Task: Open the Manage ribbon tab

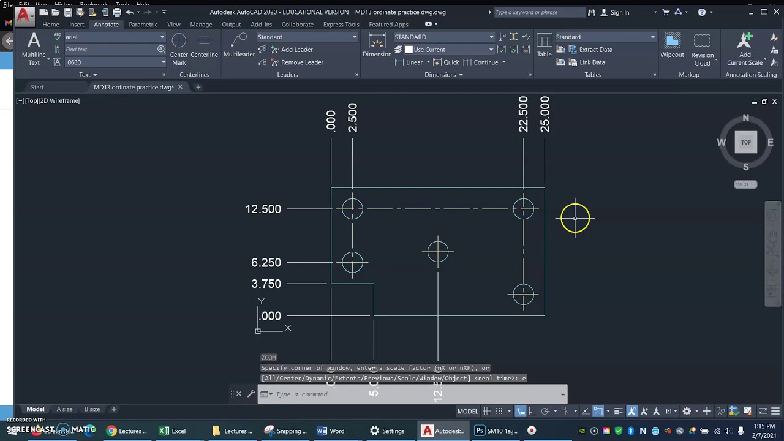Action: [201, 24]
